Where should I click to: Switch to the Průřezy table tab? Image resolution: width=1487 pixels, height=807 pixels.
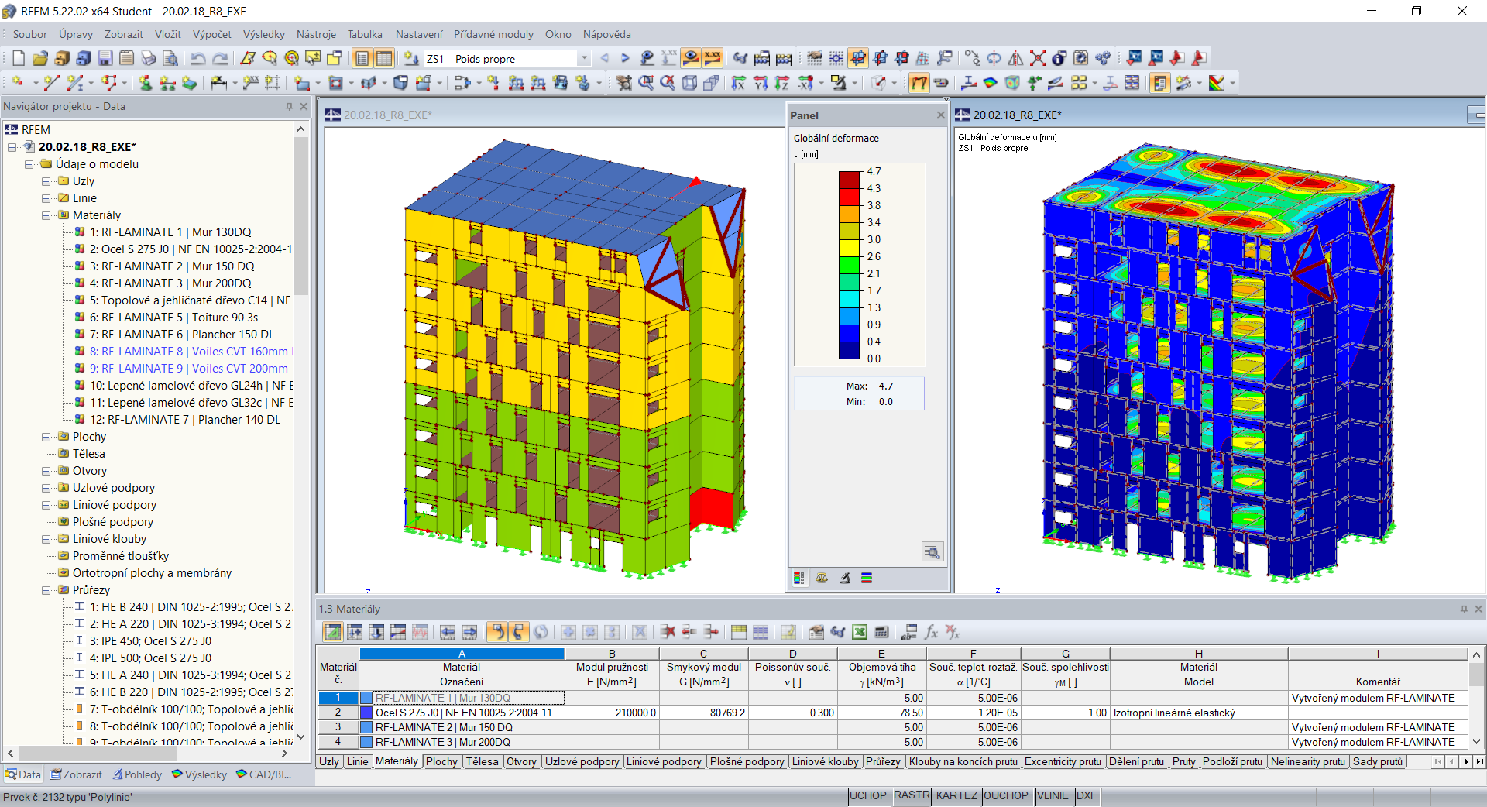click(x=883, y=761)
